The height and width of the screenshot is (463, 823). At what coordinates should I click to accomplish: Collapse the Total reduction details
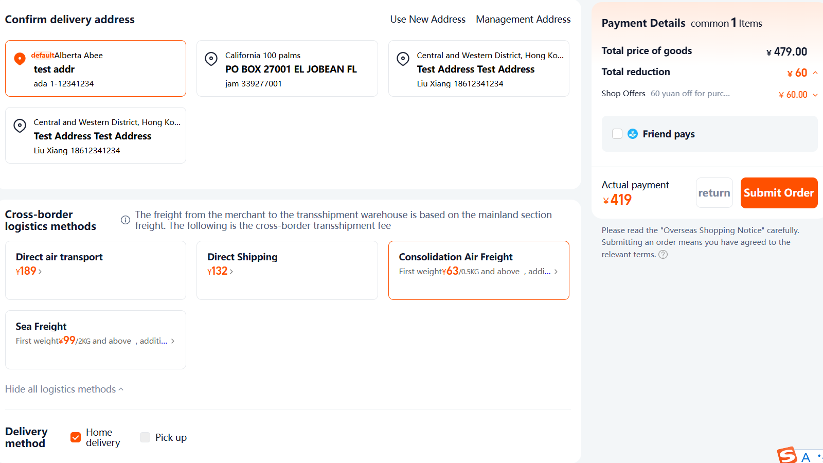click(x=815, y=73)
